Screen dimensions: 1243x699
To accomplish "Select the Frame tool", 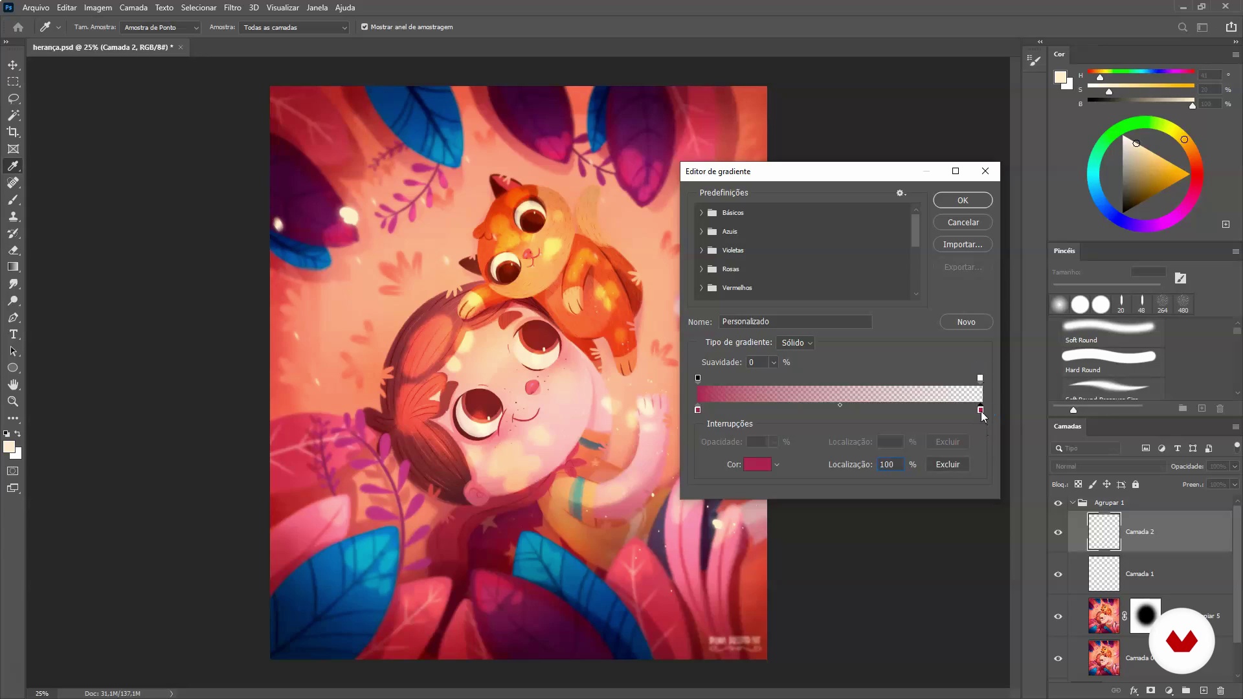I will [x=13, y=149].
